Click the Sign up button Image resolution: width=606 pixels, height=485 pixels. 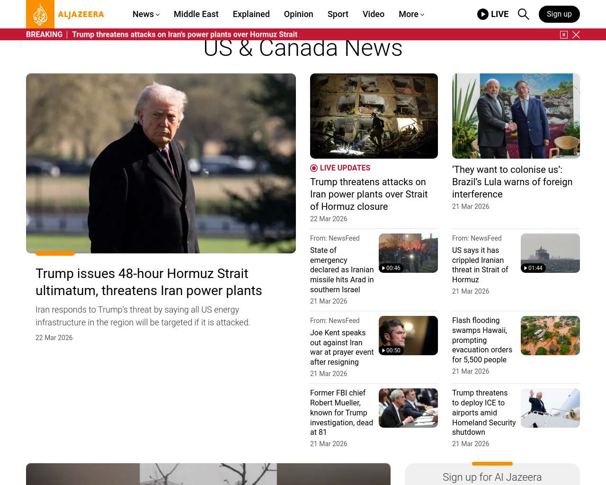[x=559, y=14]
